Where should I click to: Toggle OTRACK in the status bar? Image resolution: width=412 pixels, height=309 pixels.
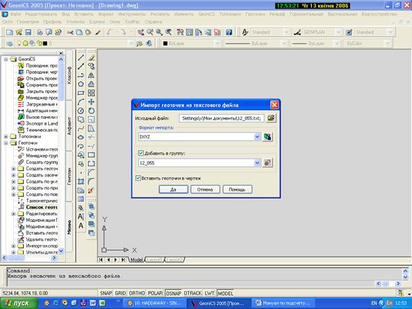coord(193,293)
